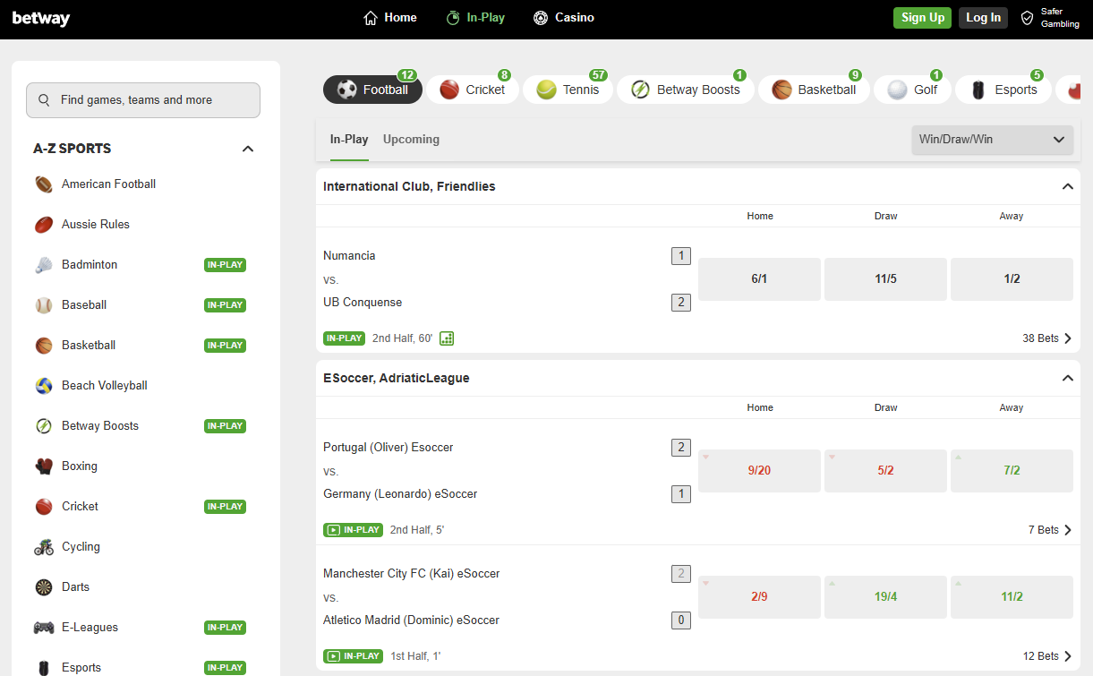This screenshot has height=676, width=1093.
Task: Select Portugal (Oliver) home odds 9/20
Action: click(759, 471)
